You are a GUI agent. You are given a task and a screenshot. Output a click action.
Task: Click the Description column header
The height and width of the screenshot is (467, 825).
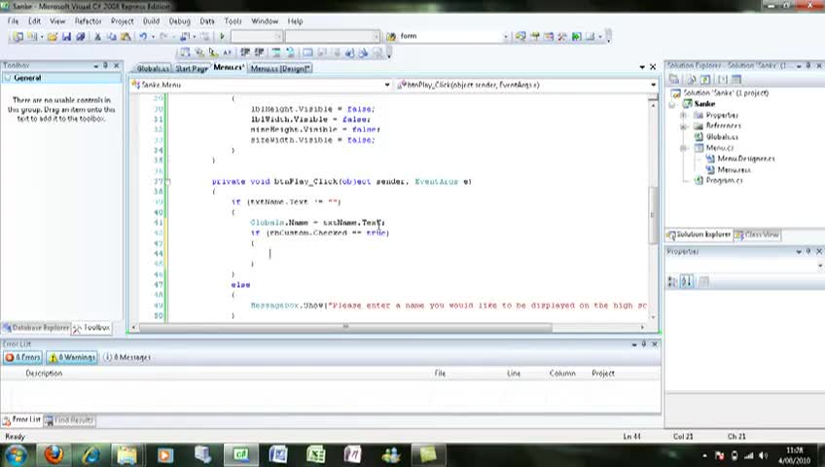tap(44, 373)
